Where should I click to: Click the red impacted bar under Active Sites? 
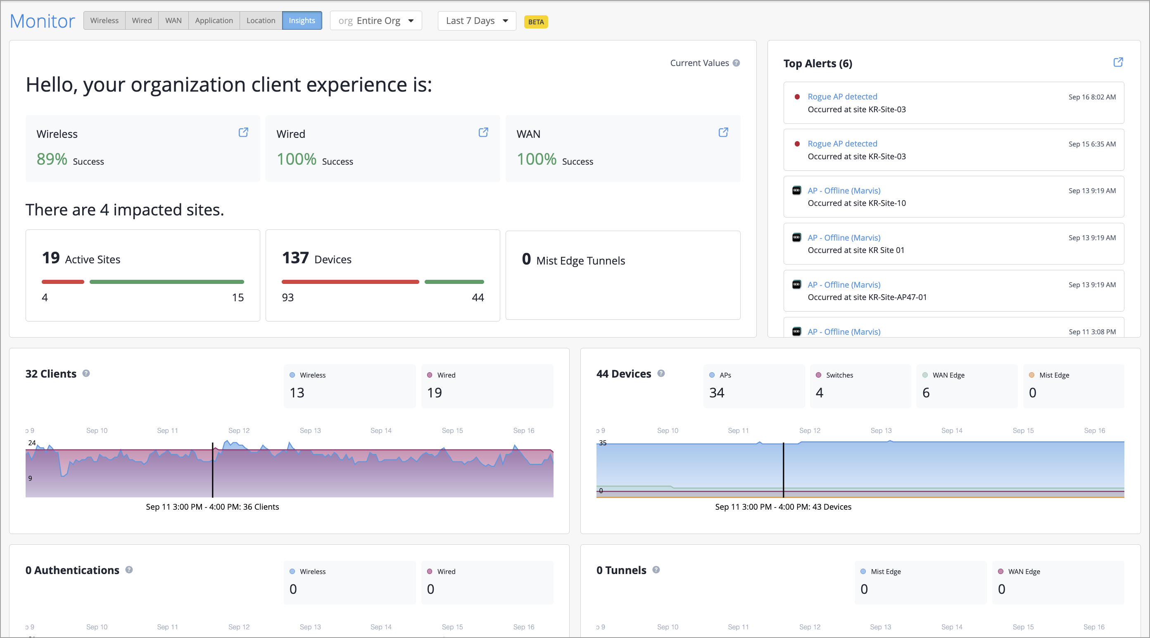63,282
